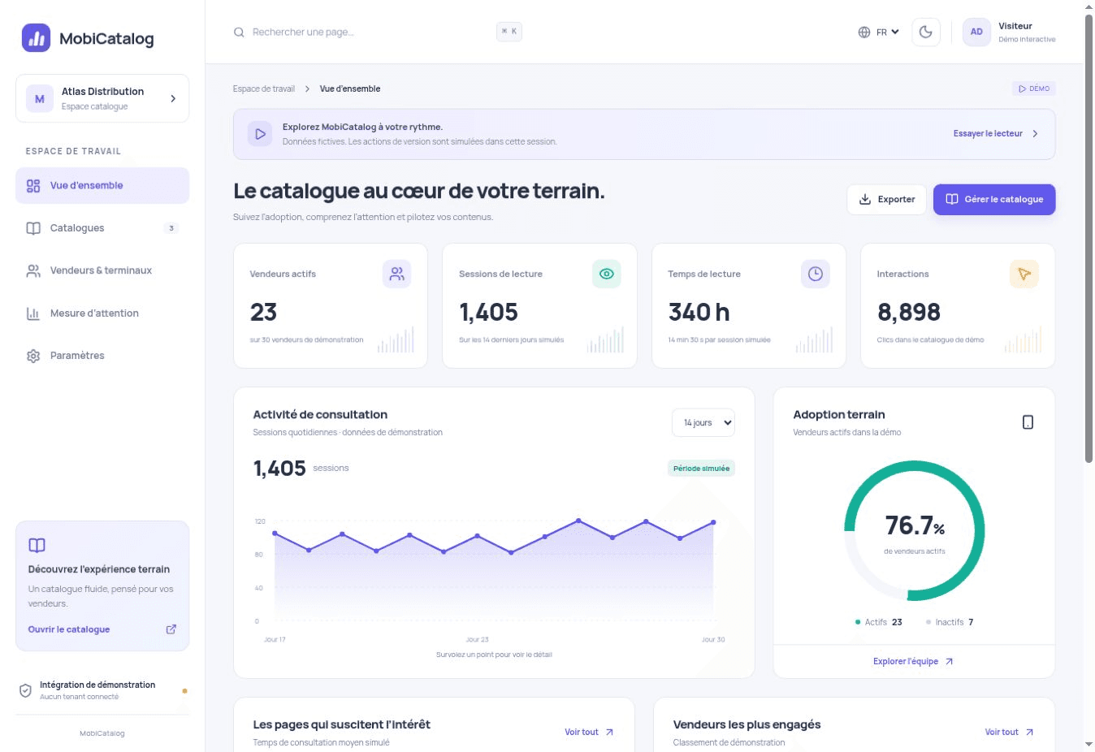
Task: Focus the 'Rechercher une page' search field
Action: [x=378, y=32]
